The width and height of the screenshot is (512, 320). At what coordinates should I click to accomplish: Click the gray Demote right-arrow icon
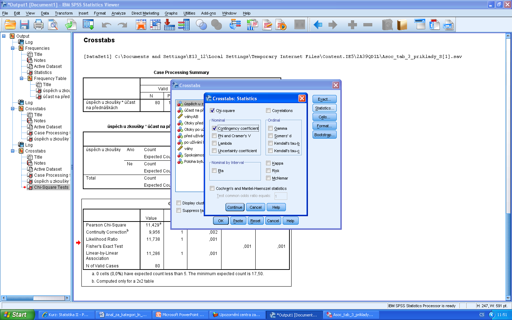pos(333,25)
